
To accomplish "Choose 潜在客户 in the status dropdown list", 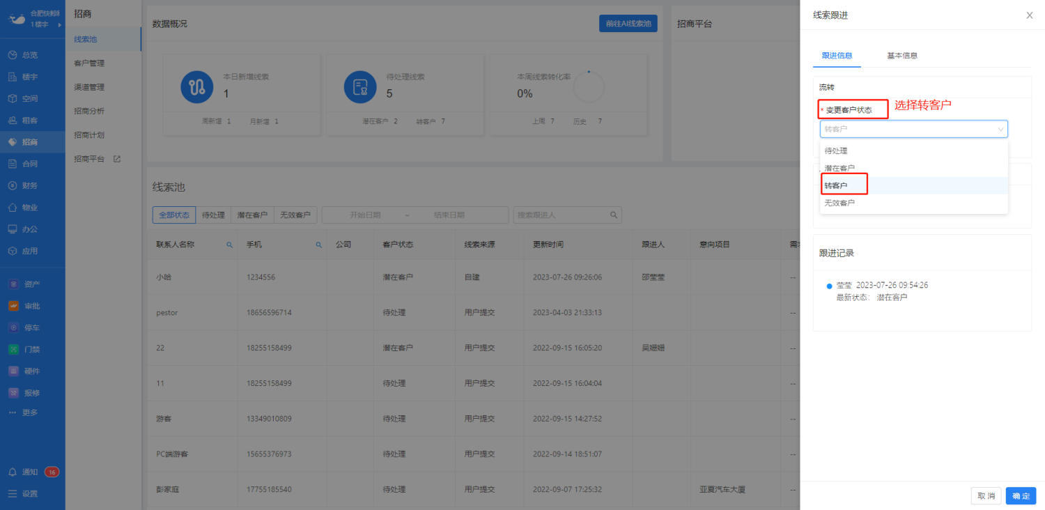I will (x=913, y=168).
